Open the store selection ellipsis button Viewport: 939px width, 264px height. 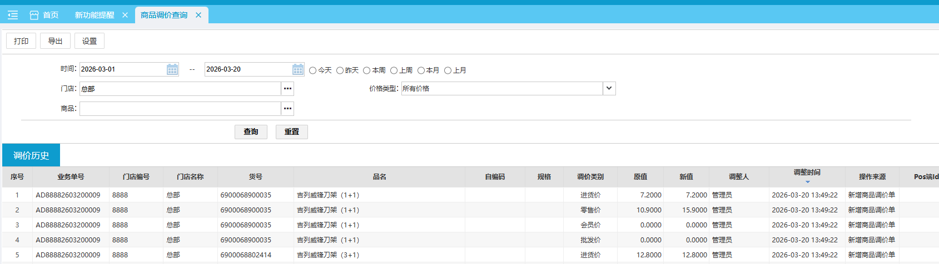pos(287,89)
